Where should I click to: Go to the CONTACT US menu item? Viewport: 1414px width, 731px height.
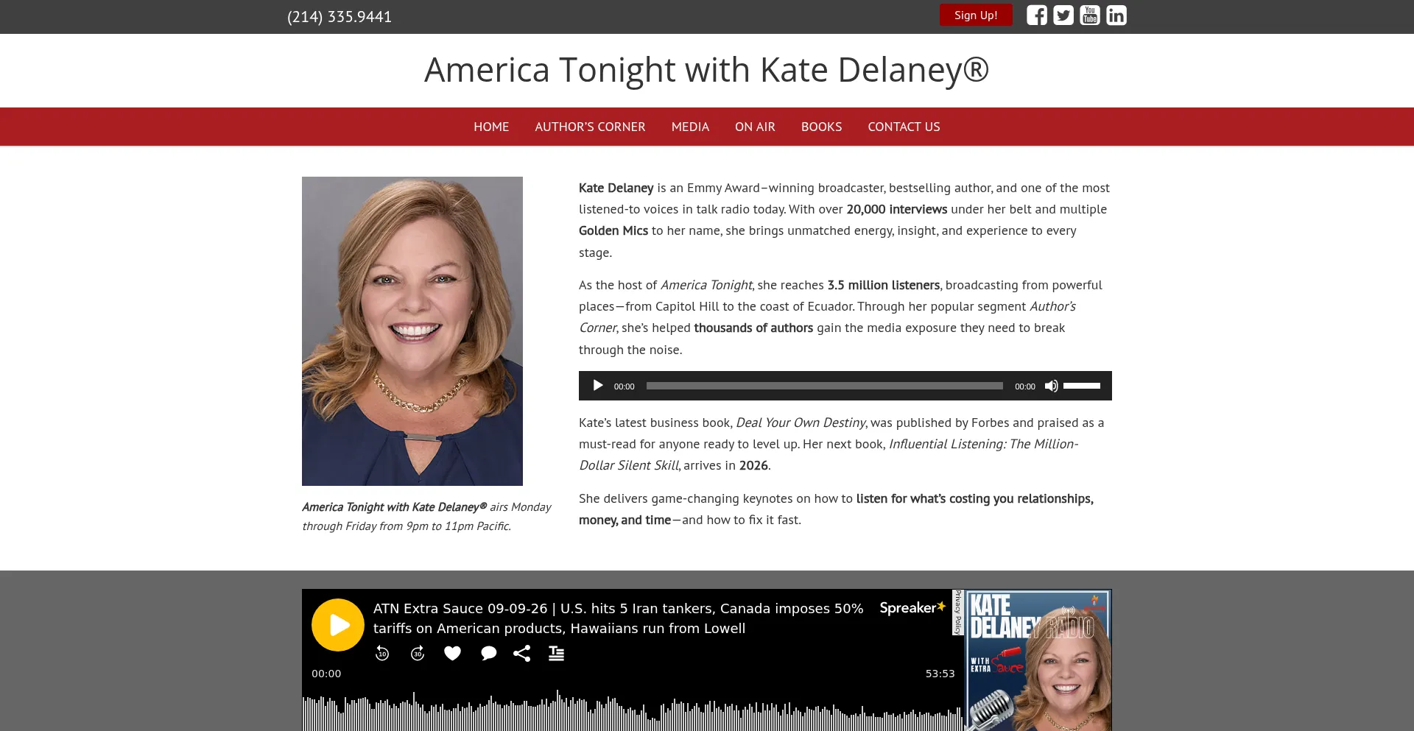click(x=904, y=127)
